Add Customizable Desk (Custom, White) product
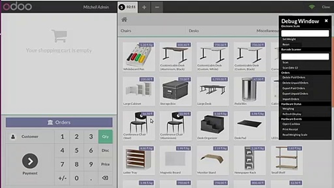The width and height of the screenshot is (334, 188). coord(213,57)
